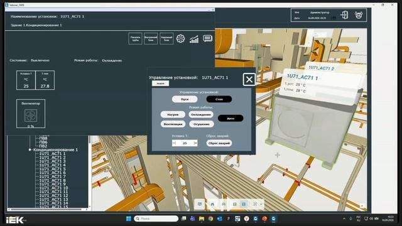Select 1U71_AC71 7 in the tree
This screenshot has height=226, width=402.
click(52, 176)
